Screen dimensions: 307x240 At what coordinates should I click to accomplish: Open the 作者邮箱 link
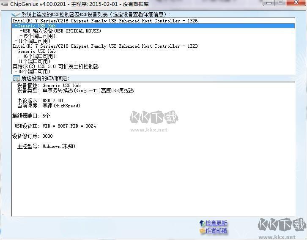pyautogui.click(x=216, y=231)
